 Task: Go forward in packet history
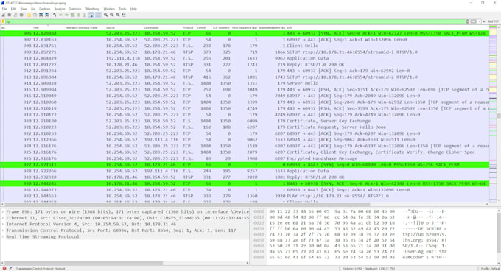point(66,15)
